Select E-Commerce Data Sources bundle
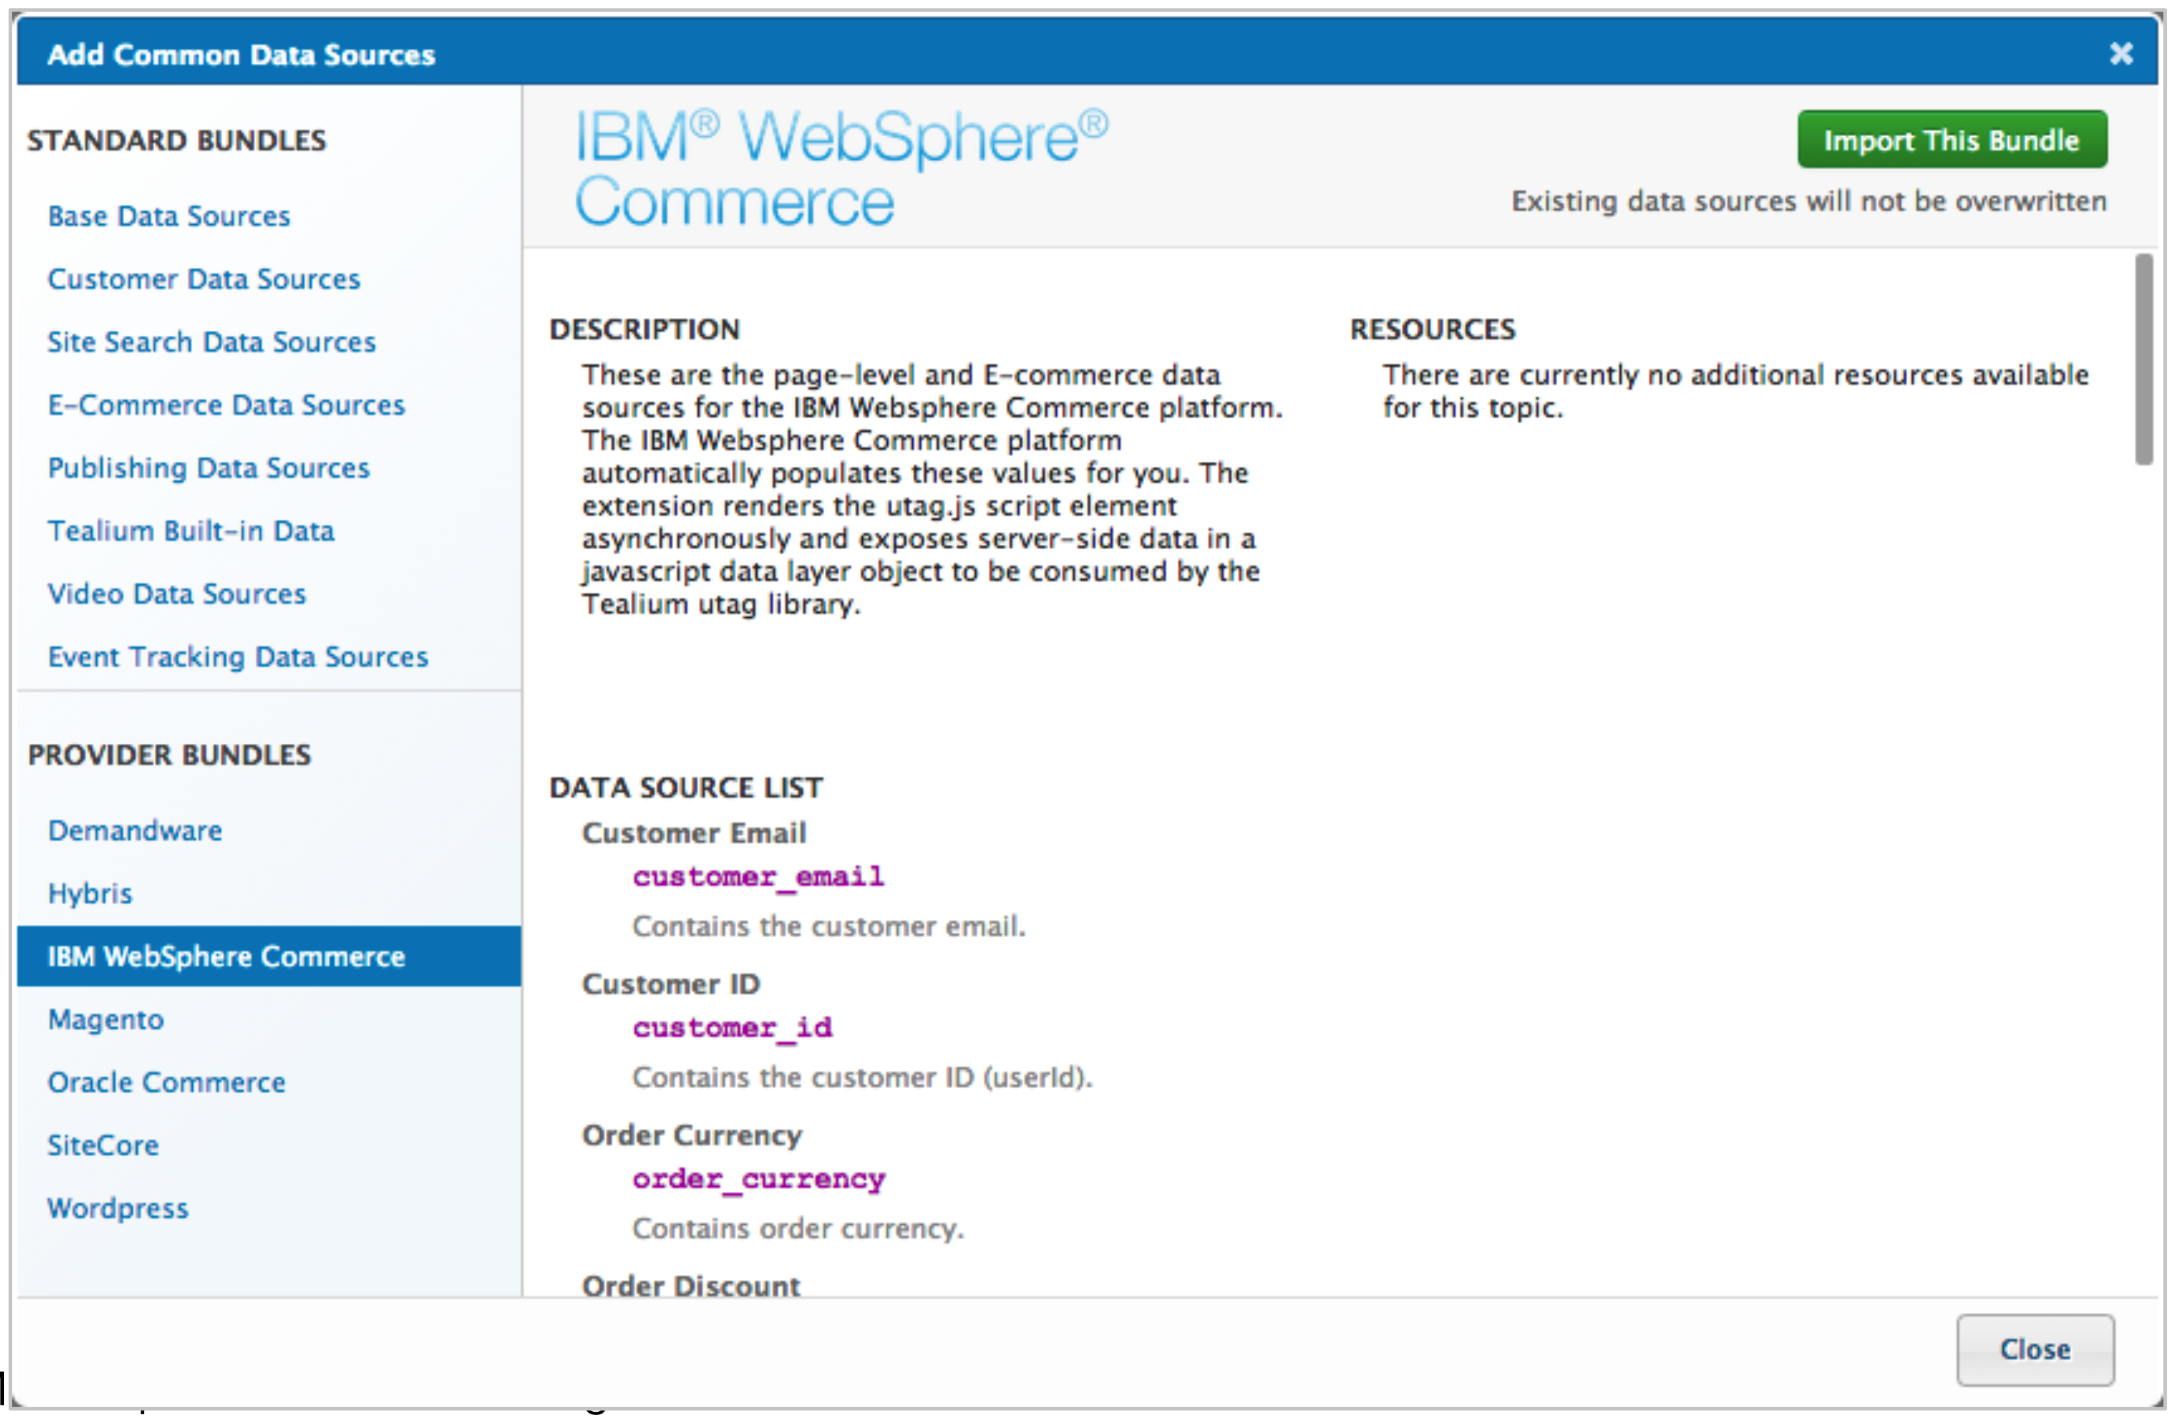Viewport: 2179px width, 1422px height. point(225,405)
